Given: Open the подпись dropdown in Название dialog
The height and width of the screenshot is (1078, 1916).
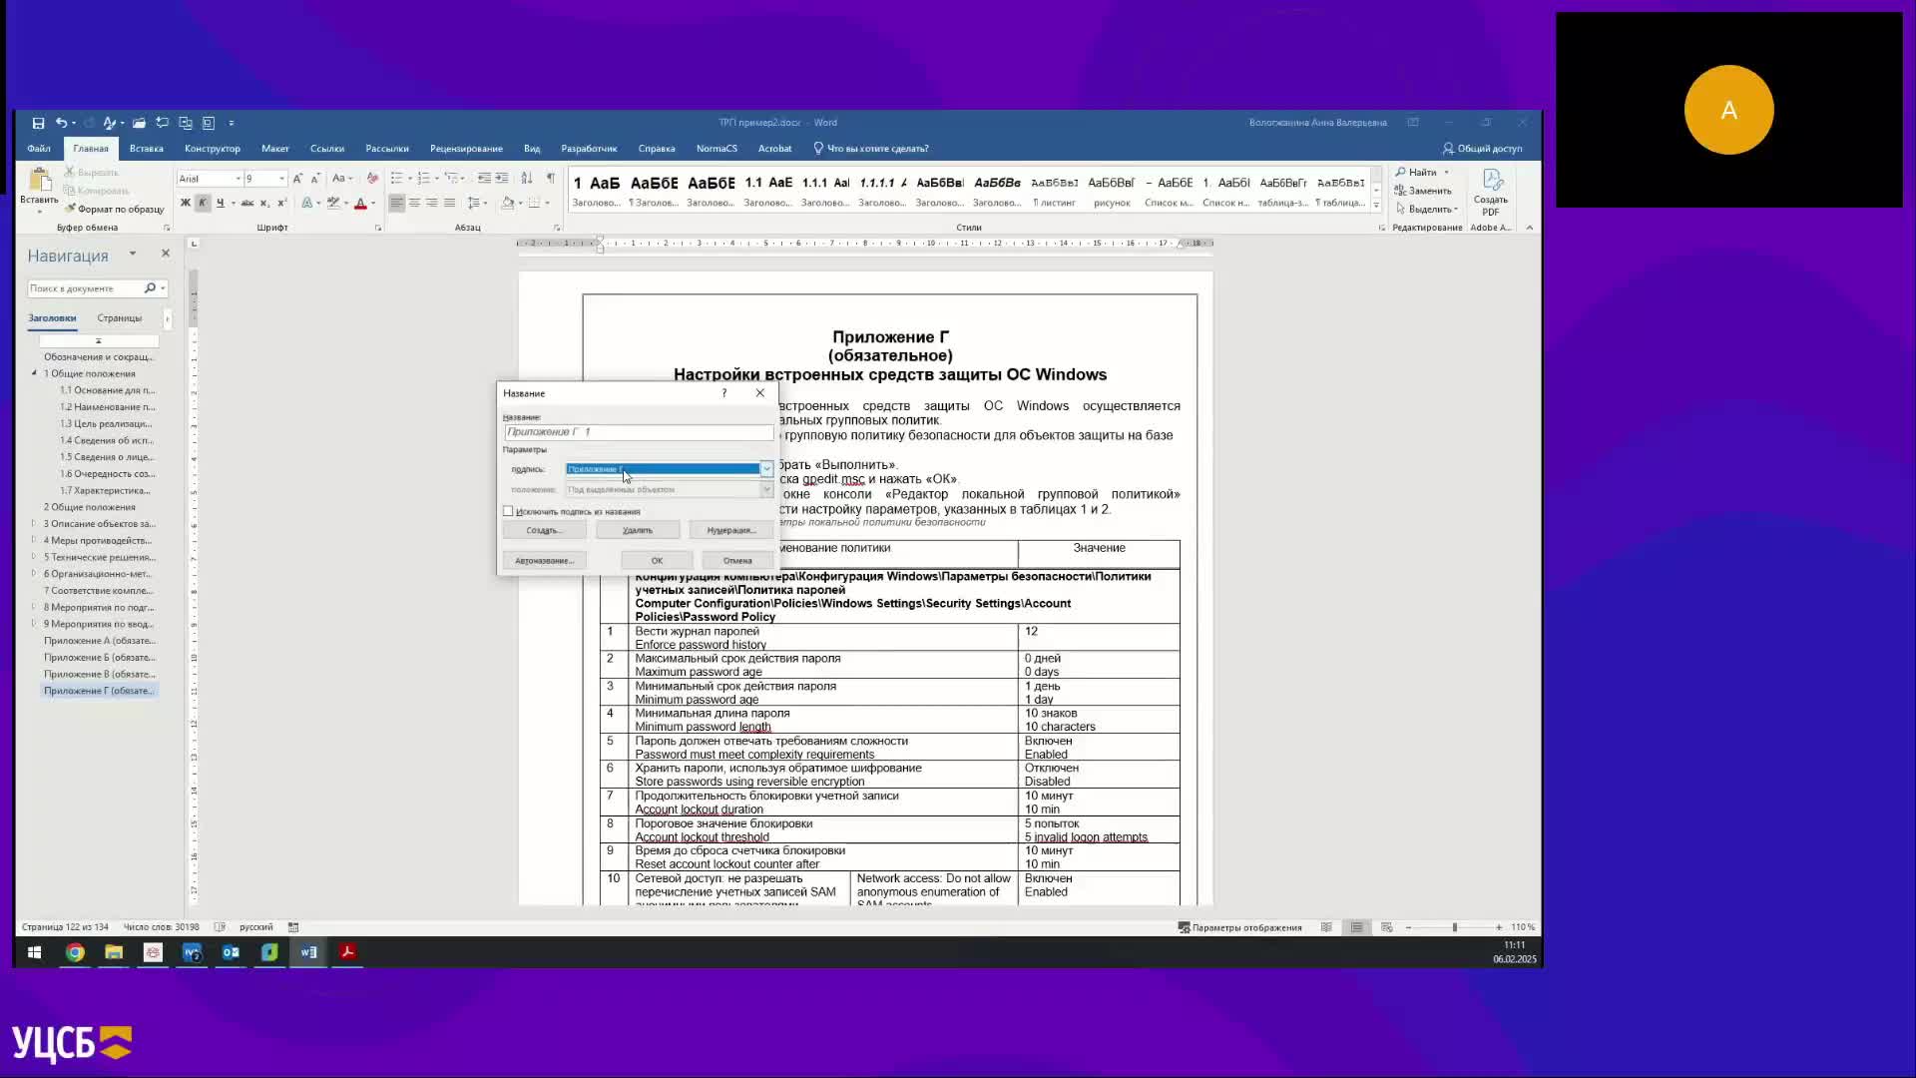Looking at the screenshot, I should (766, 469).
